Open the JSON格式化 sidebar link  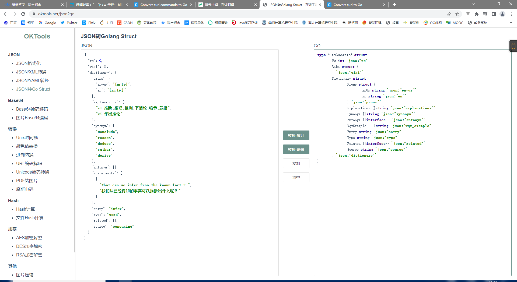click(x=28, y=64)
